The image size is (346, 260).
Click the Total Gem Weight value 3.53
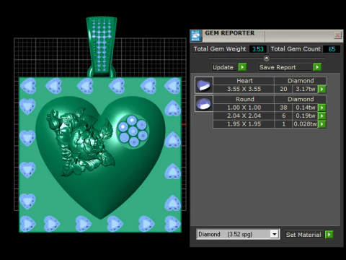pyautogui.click(x=258, y=49)
